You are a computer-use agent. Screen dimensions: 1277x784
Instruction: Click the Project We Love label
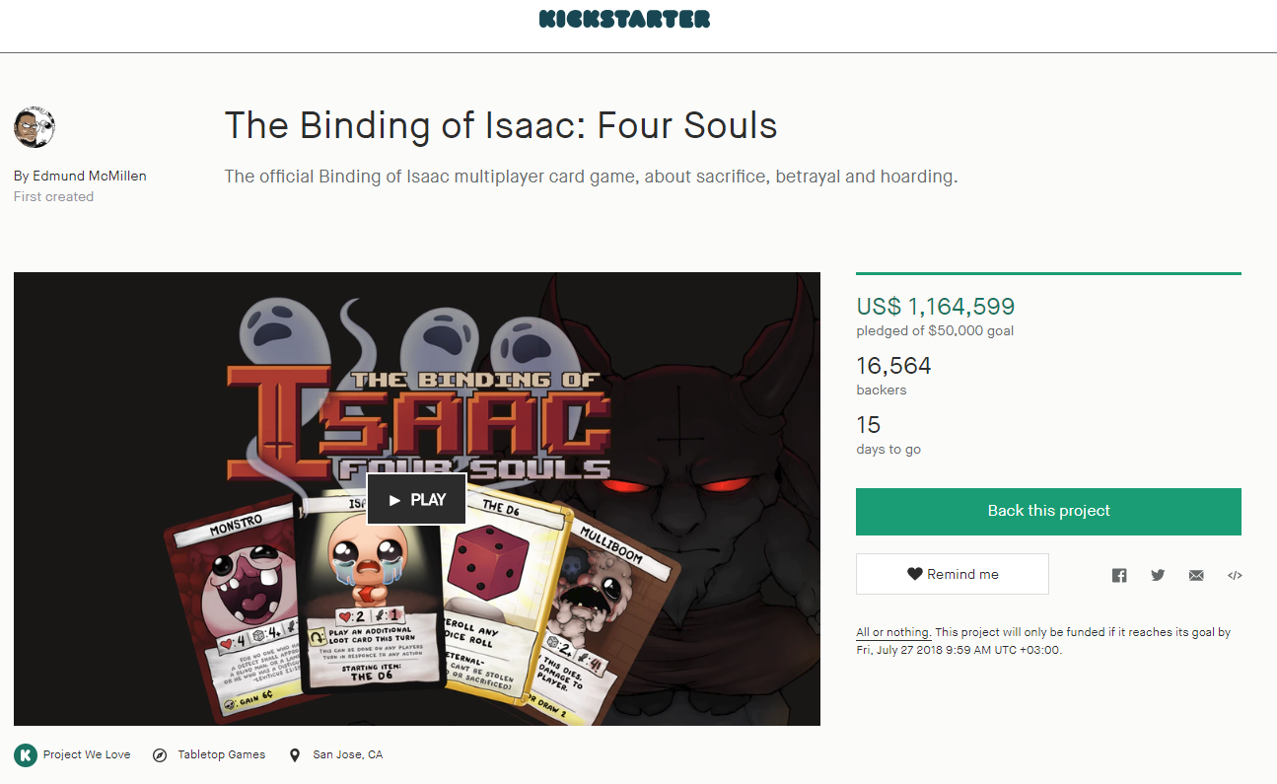click(87, 754)
